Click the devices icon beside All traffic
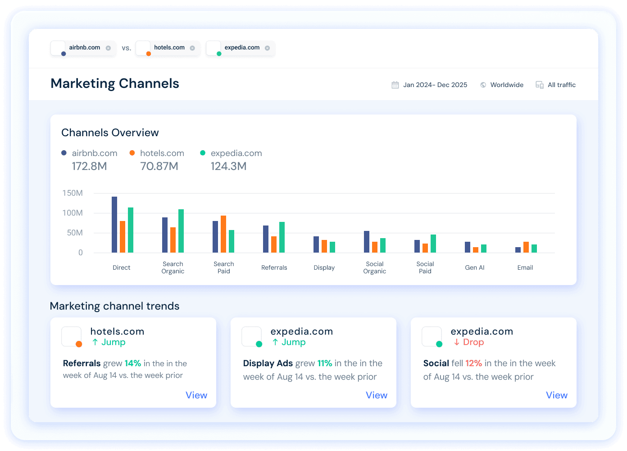 540,85
